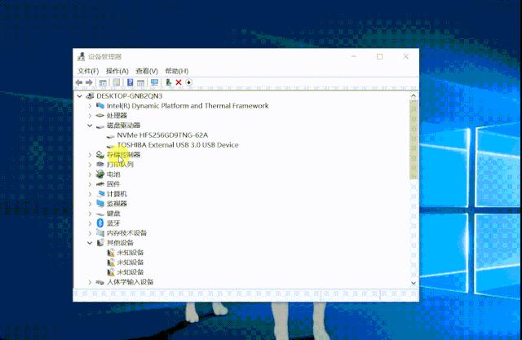Click the icon beside 其他设备

(x=100, y=242)
